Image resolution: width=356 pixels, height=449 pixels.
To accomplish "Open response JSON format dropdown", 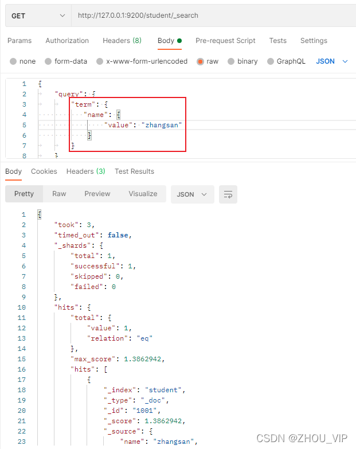I will 192,194.
